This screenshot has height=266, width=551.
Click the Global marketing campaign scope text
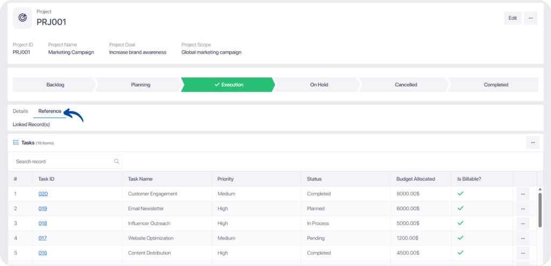coord(211,52)
